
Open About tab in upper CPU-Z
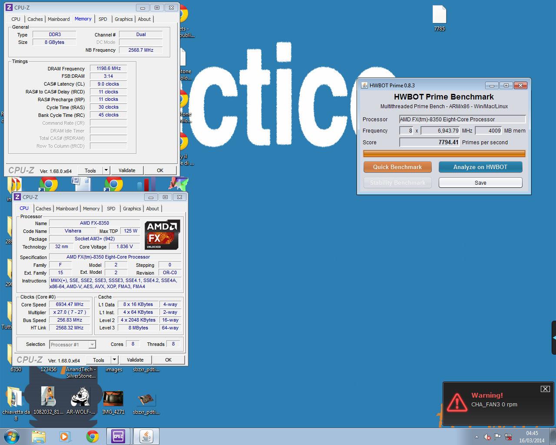point(144,19)
